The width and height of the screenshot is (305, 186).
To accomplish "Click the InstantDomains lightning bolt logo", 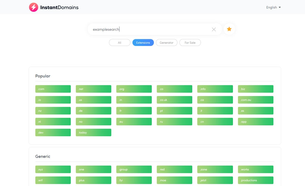I will click(34, 7).
